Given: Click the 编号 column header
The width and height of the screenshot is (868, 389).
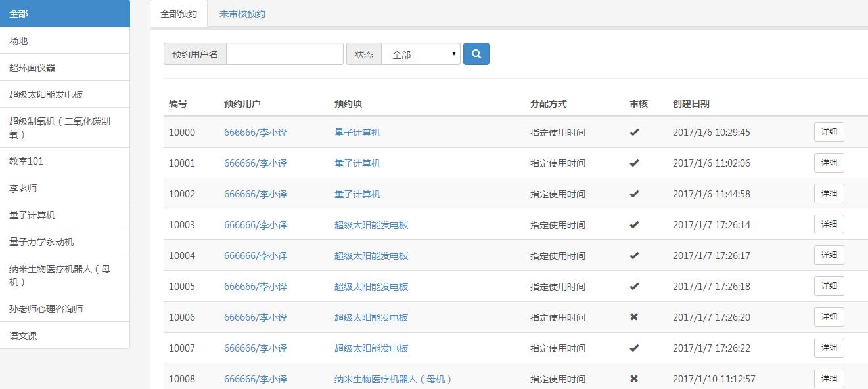Looking at the screenshot, I should coord(178,103).
